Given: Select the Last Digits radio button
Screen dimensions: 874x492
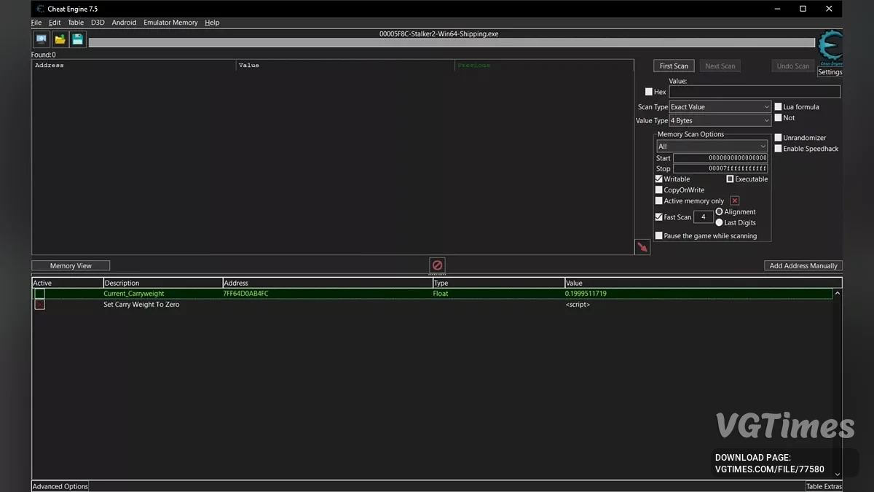Looking at the screenshot, I should coord(720,222).
